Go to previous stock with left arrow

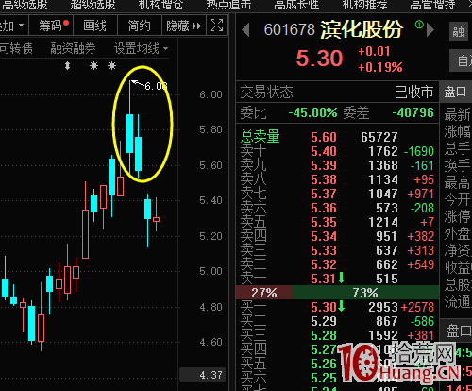coord(245,30)
